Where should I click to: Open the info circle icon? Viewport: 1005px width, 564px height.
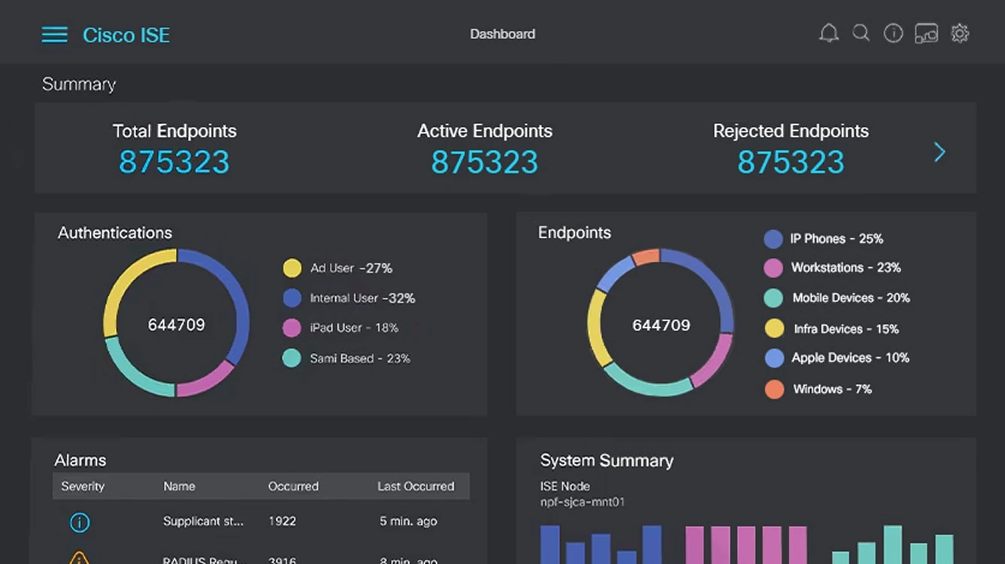[893, 33]
